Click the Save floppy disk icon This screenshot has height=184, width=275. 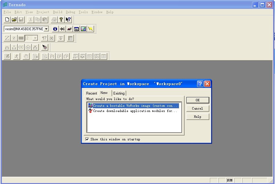[x=21, y=20]
